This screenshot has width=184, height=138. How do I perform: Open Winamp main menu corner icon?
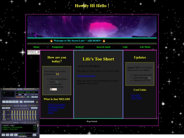(1, 89)
